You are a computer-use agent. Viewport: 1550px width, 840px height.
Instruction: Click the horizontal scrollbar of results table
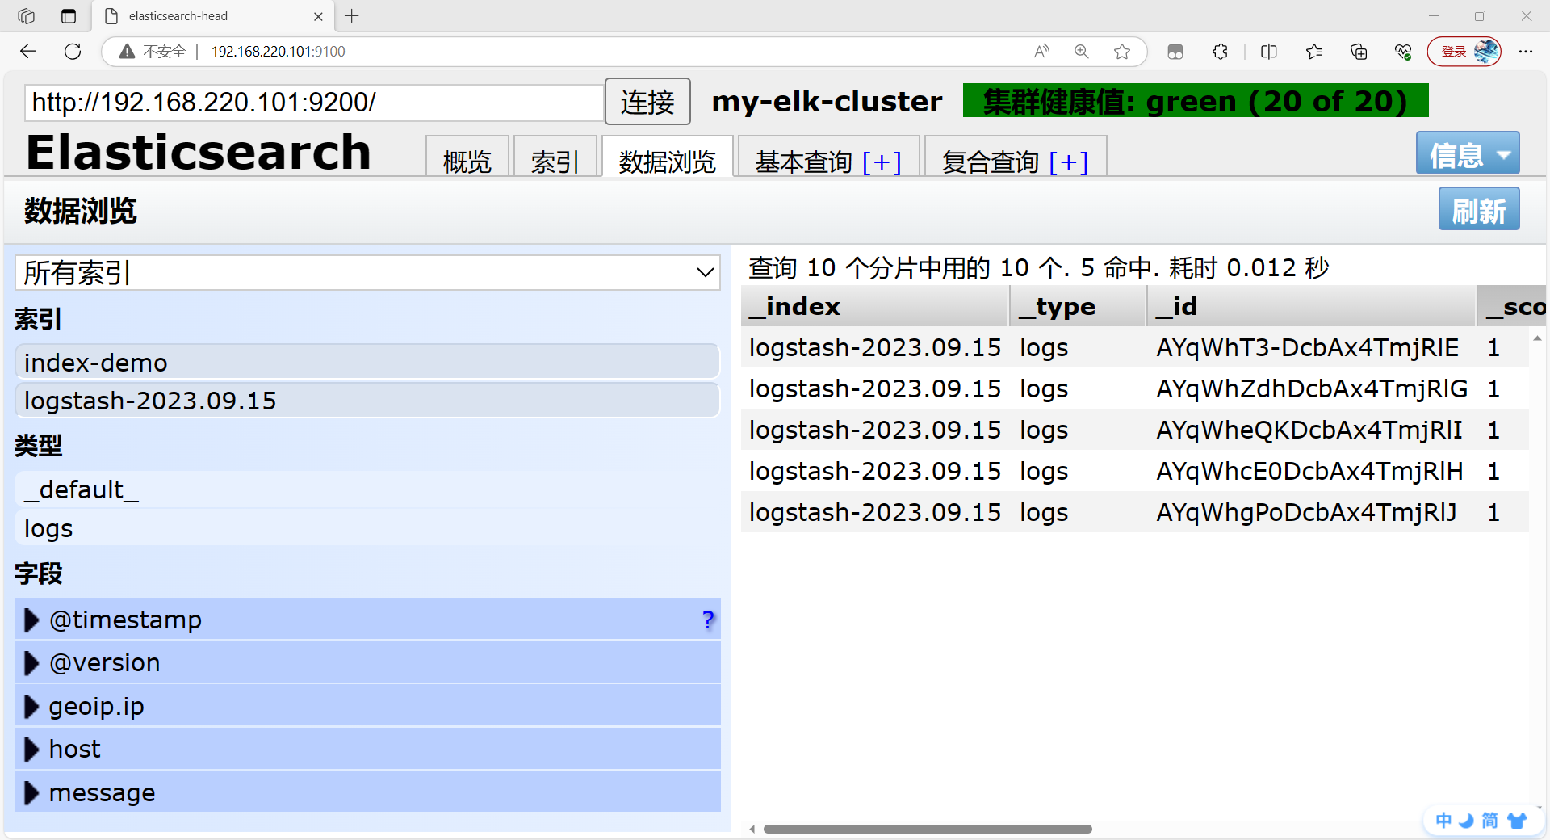point(928,829)
